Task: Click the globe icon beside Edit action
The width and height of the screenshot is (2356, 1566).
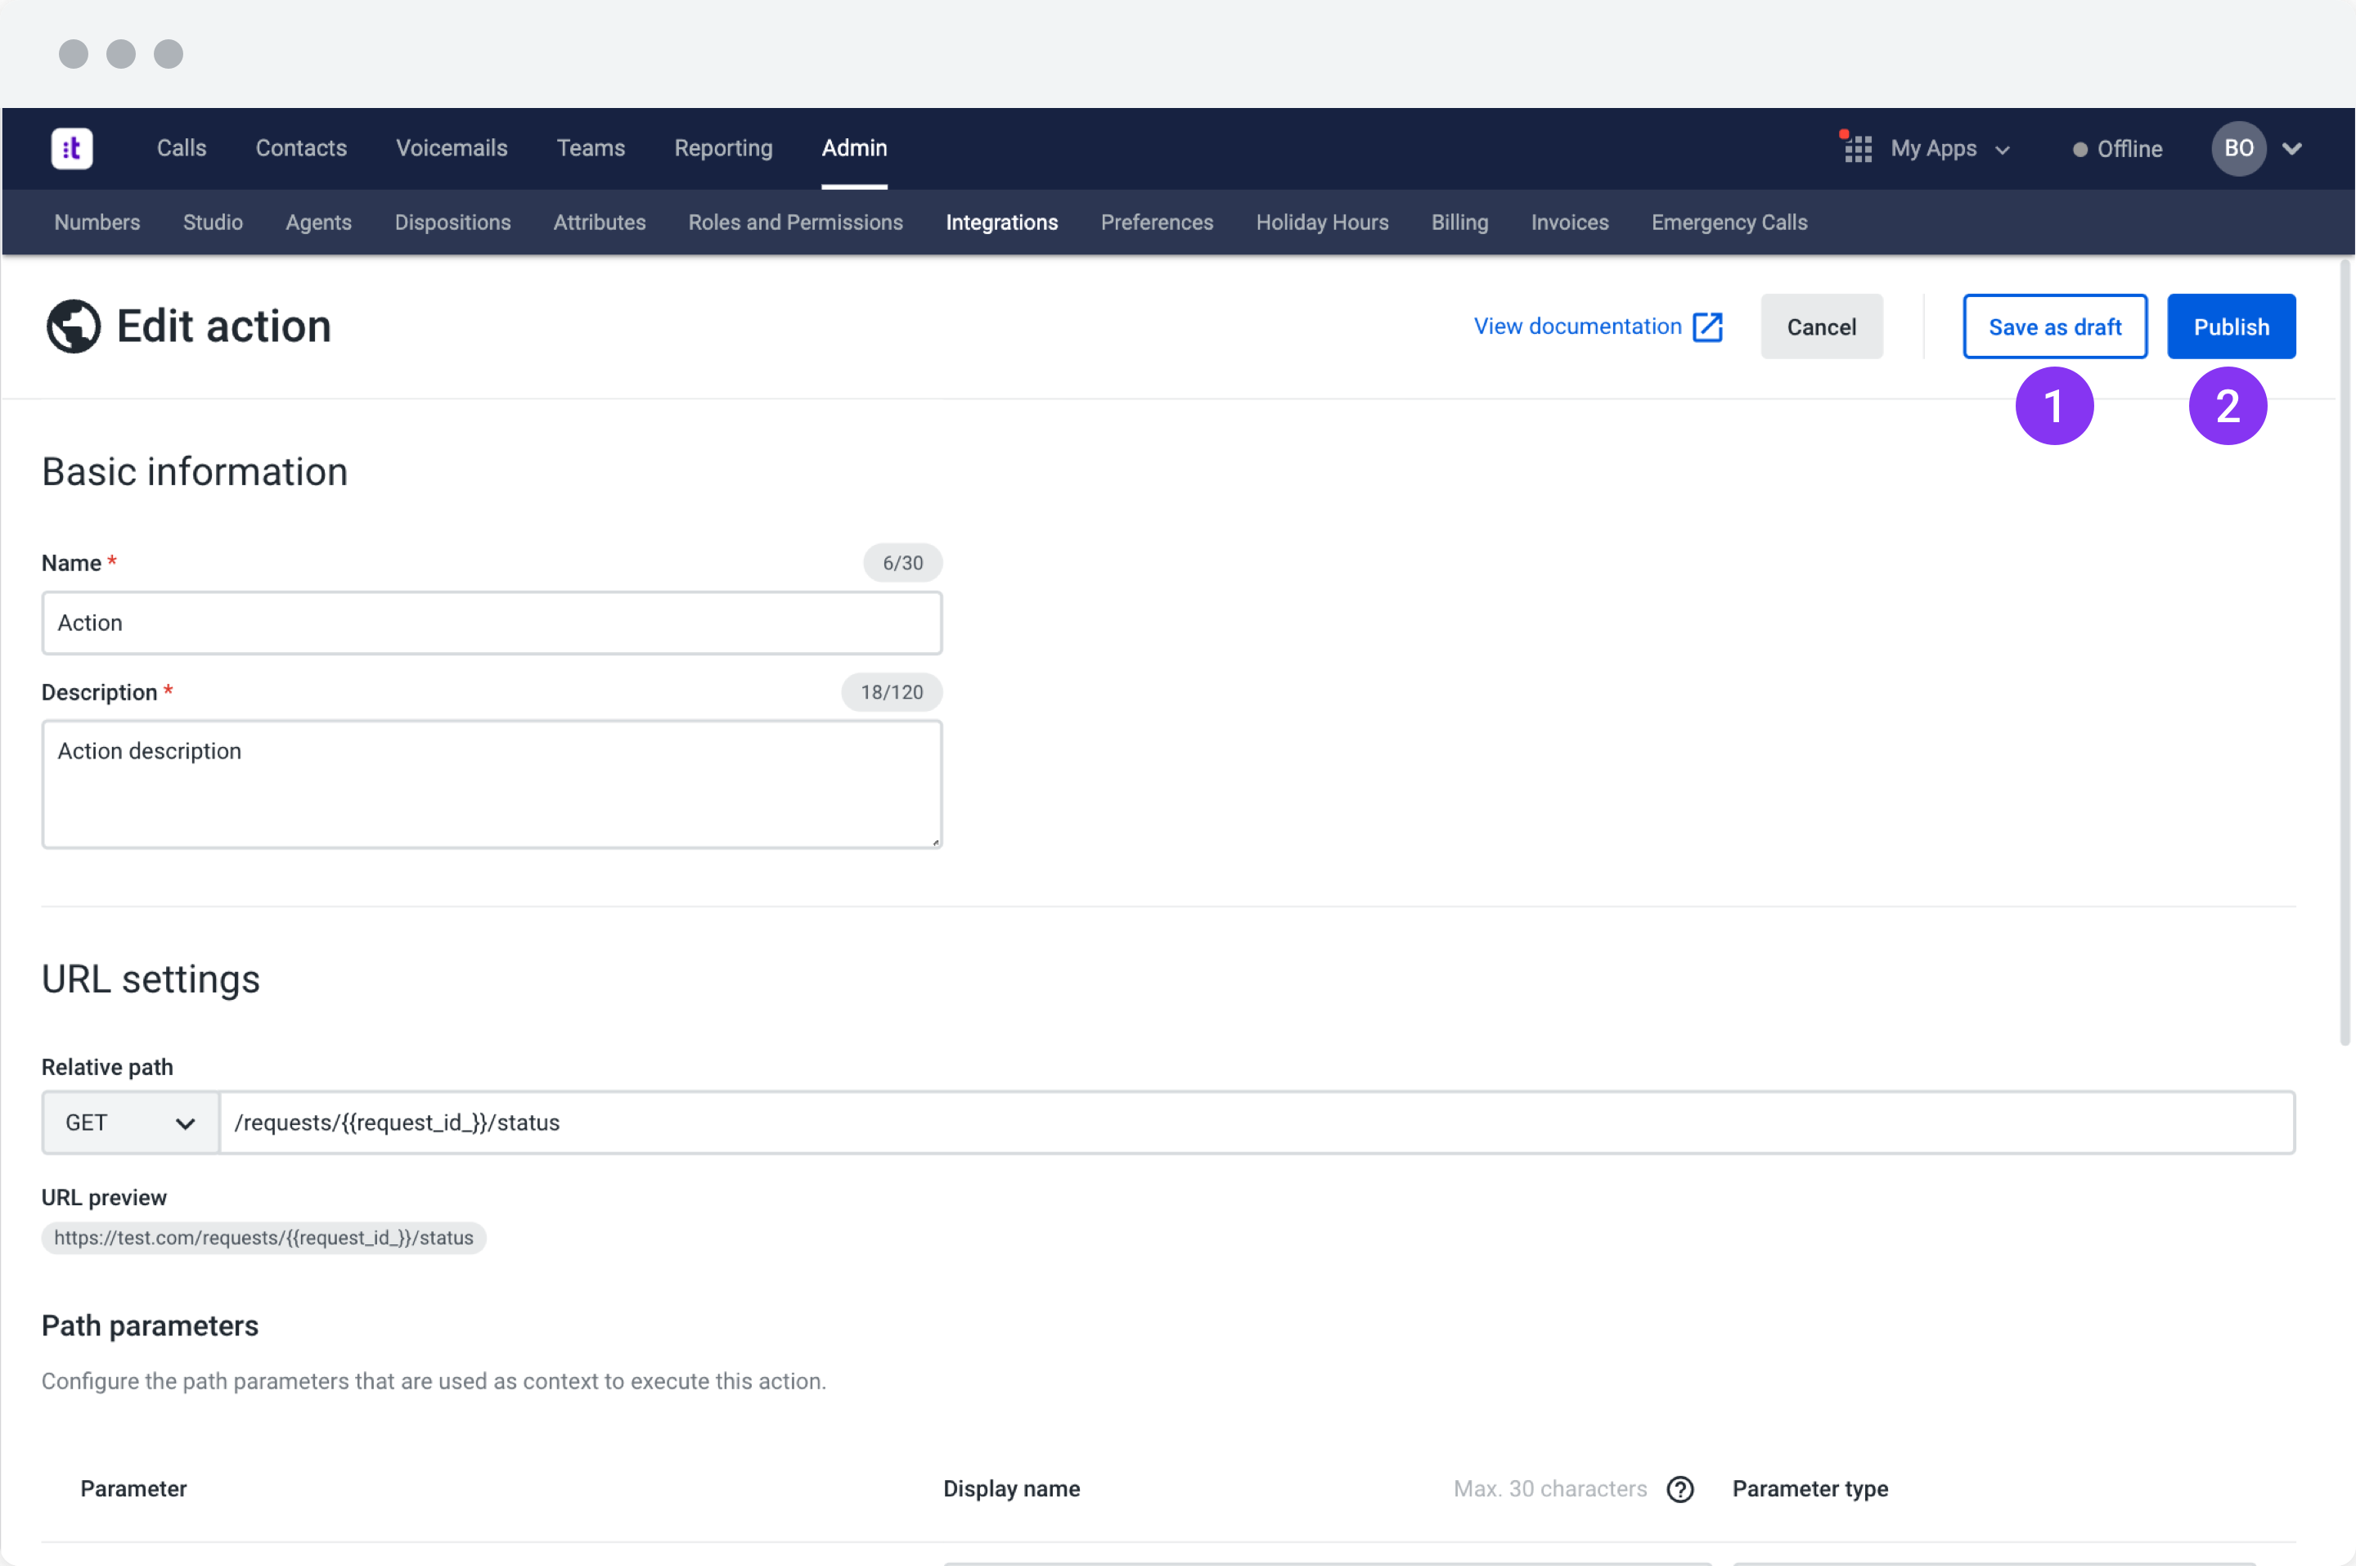Action: pos(73,326)
